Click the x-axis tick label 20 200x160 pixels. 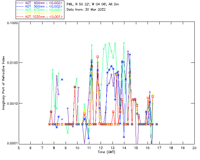[194, 148]
